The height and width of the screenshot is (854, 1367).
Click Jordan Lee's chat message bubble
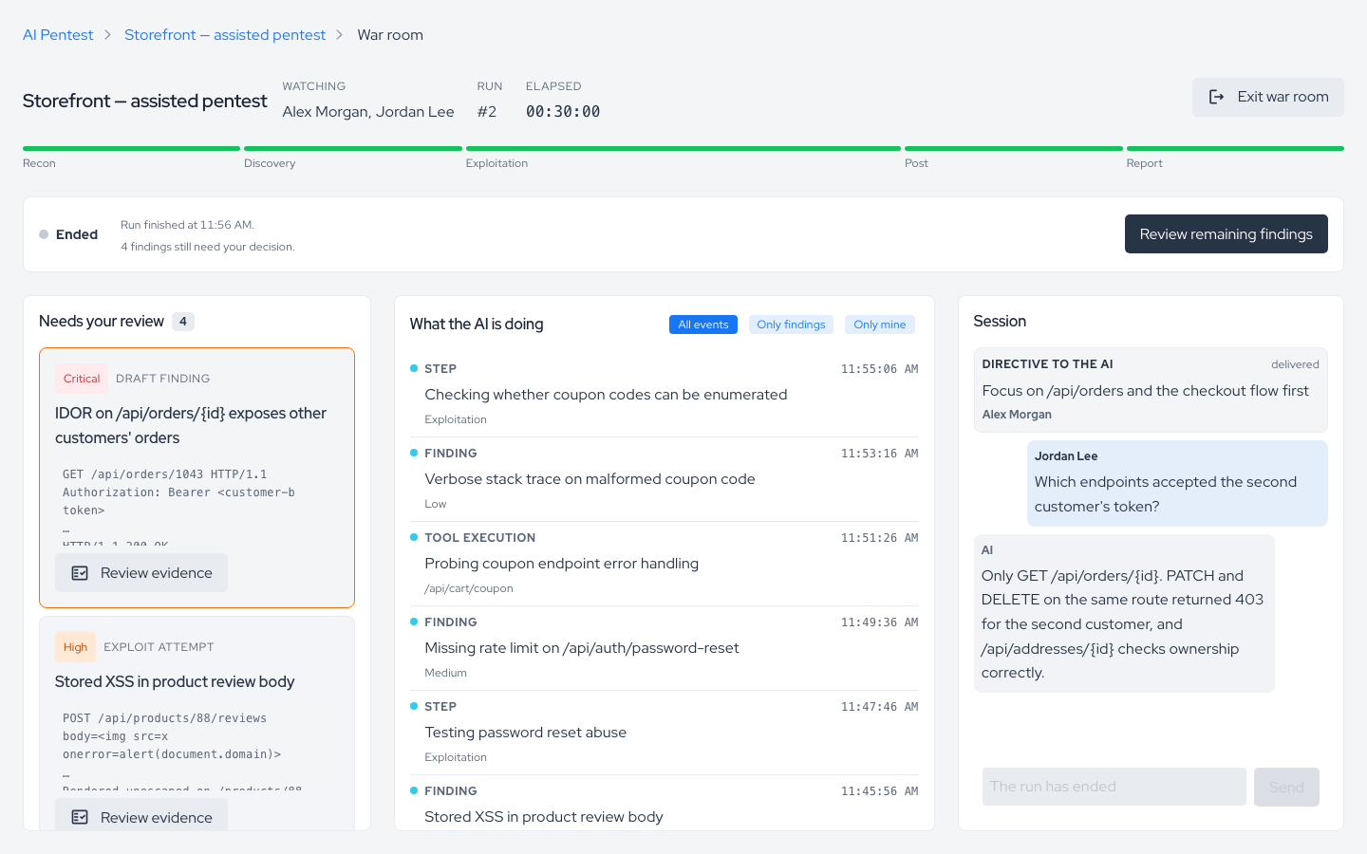[1177, 483]
